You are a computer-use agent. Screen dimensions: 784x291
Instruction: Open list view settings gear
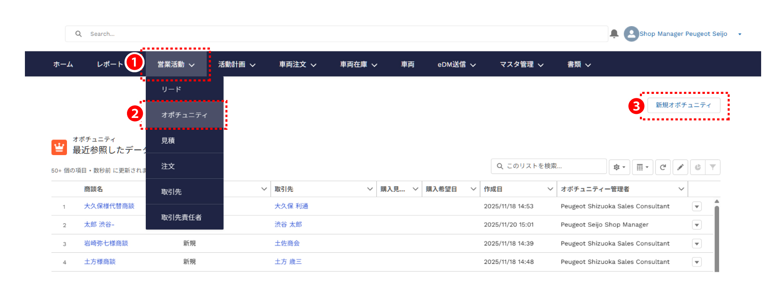[619, 167]
